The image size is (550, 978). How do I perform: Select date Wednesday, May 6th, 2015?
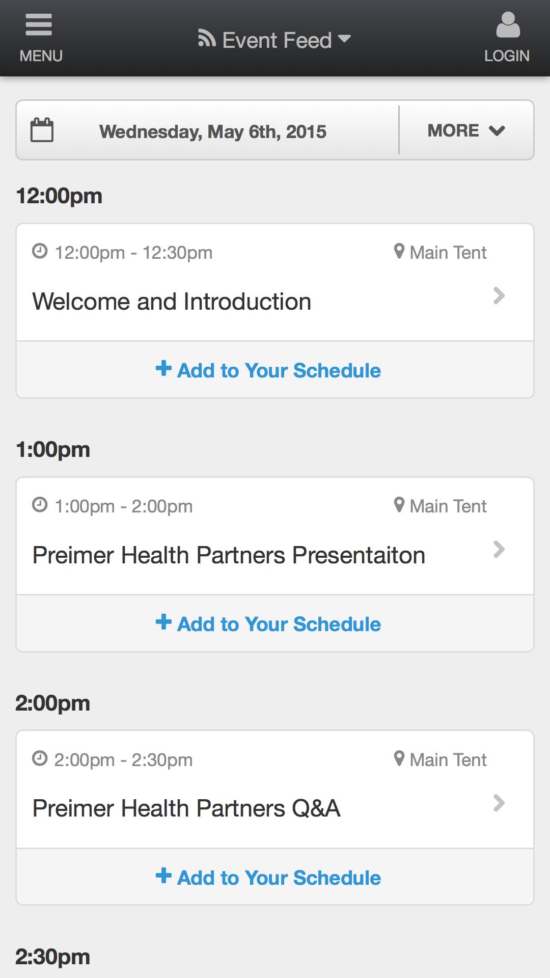[x=213, y=131]
